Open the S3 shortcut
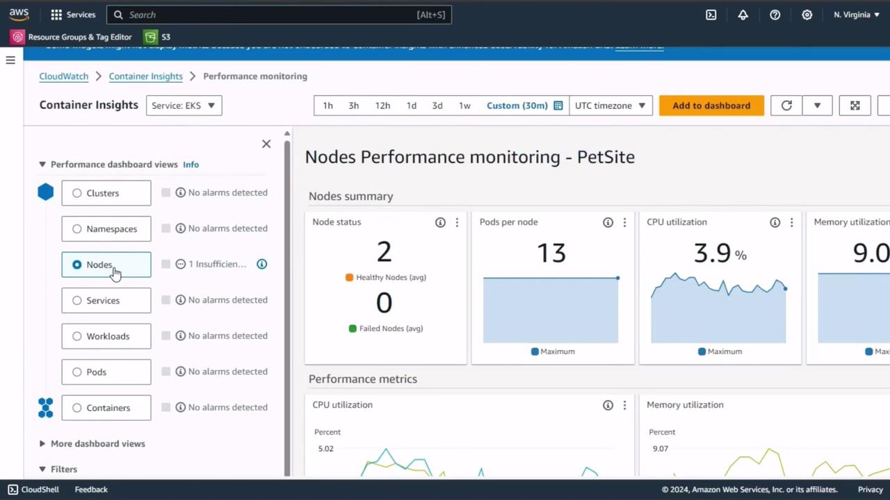Viewport: 890px width, 500px height. [157, 37]
